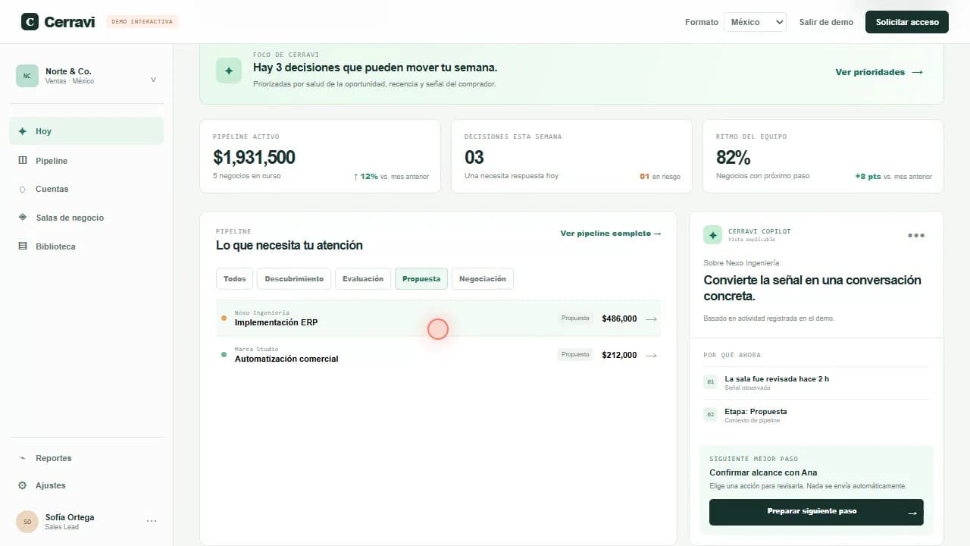
Task: Click the Biblioteca sidebar icon
Action: [x=23, y=246]
